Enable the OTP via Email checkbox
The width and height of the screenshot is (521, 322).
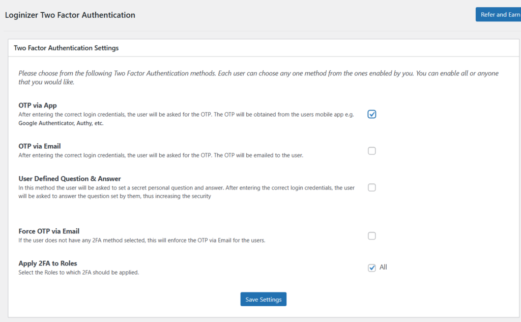tap(372, 151)
